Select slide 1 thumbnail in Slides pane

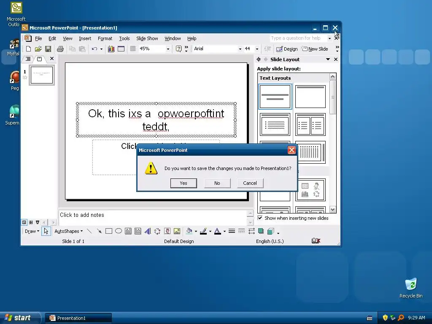pyautogui.click(x=42, y=75)
